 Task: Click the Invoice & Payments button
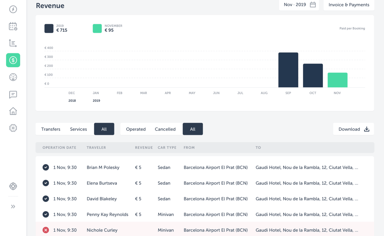pyautogui.click(x=349, y=5)
